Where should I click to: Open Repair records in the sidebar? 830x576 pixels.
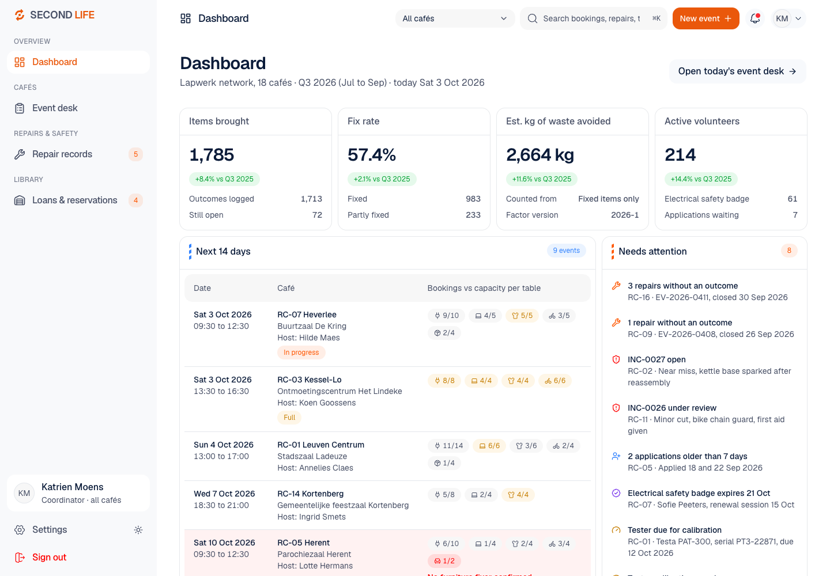pyautogui.click(x=78, y=154)
